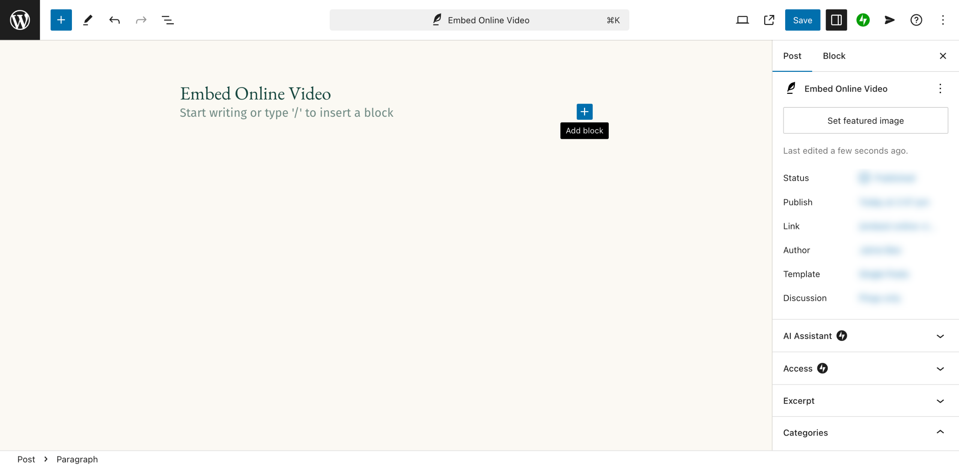Expand the Access panel
This screenshot has width=959, height=467.
(865, 368)
